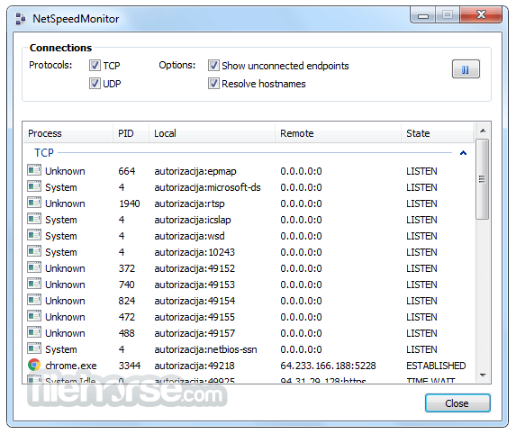Click remote address 64.233.166.188:5228
Image resolution: width=516 pixels, height=434 pixels.
328,366
